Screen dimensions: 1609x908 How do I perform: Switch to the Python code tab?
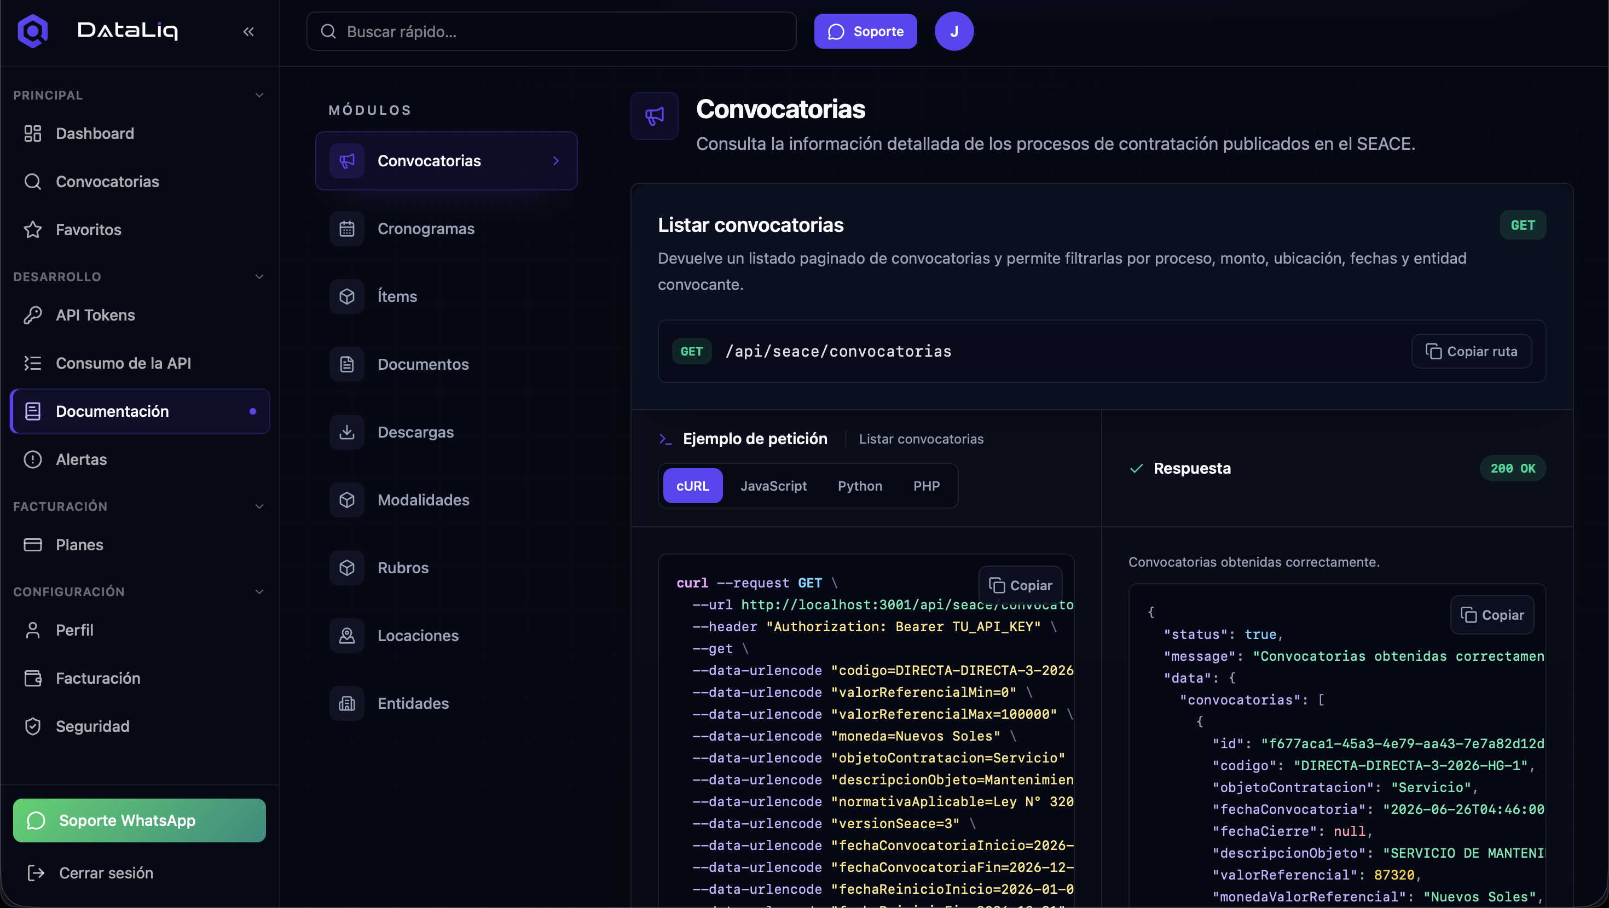(x=859, y=485)
